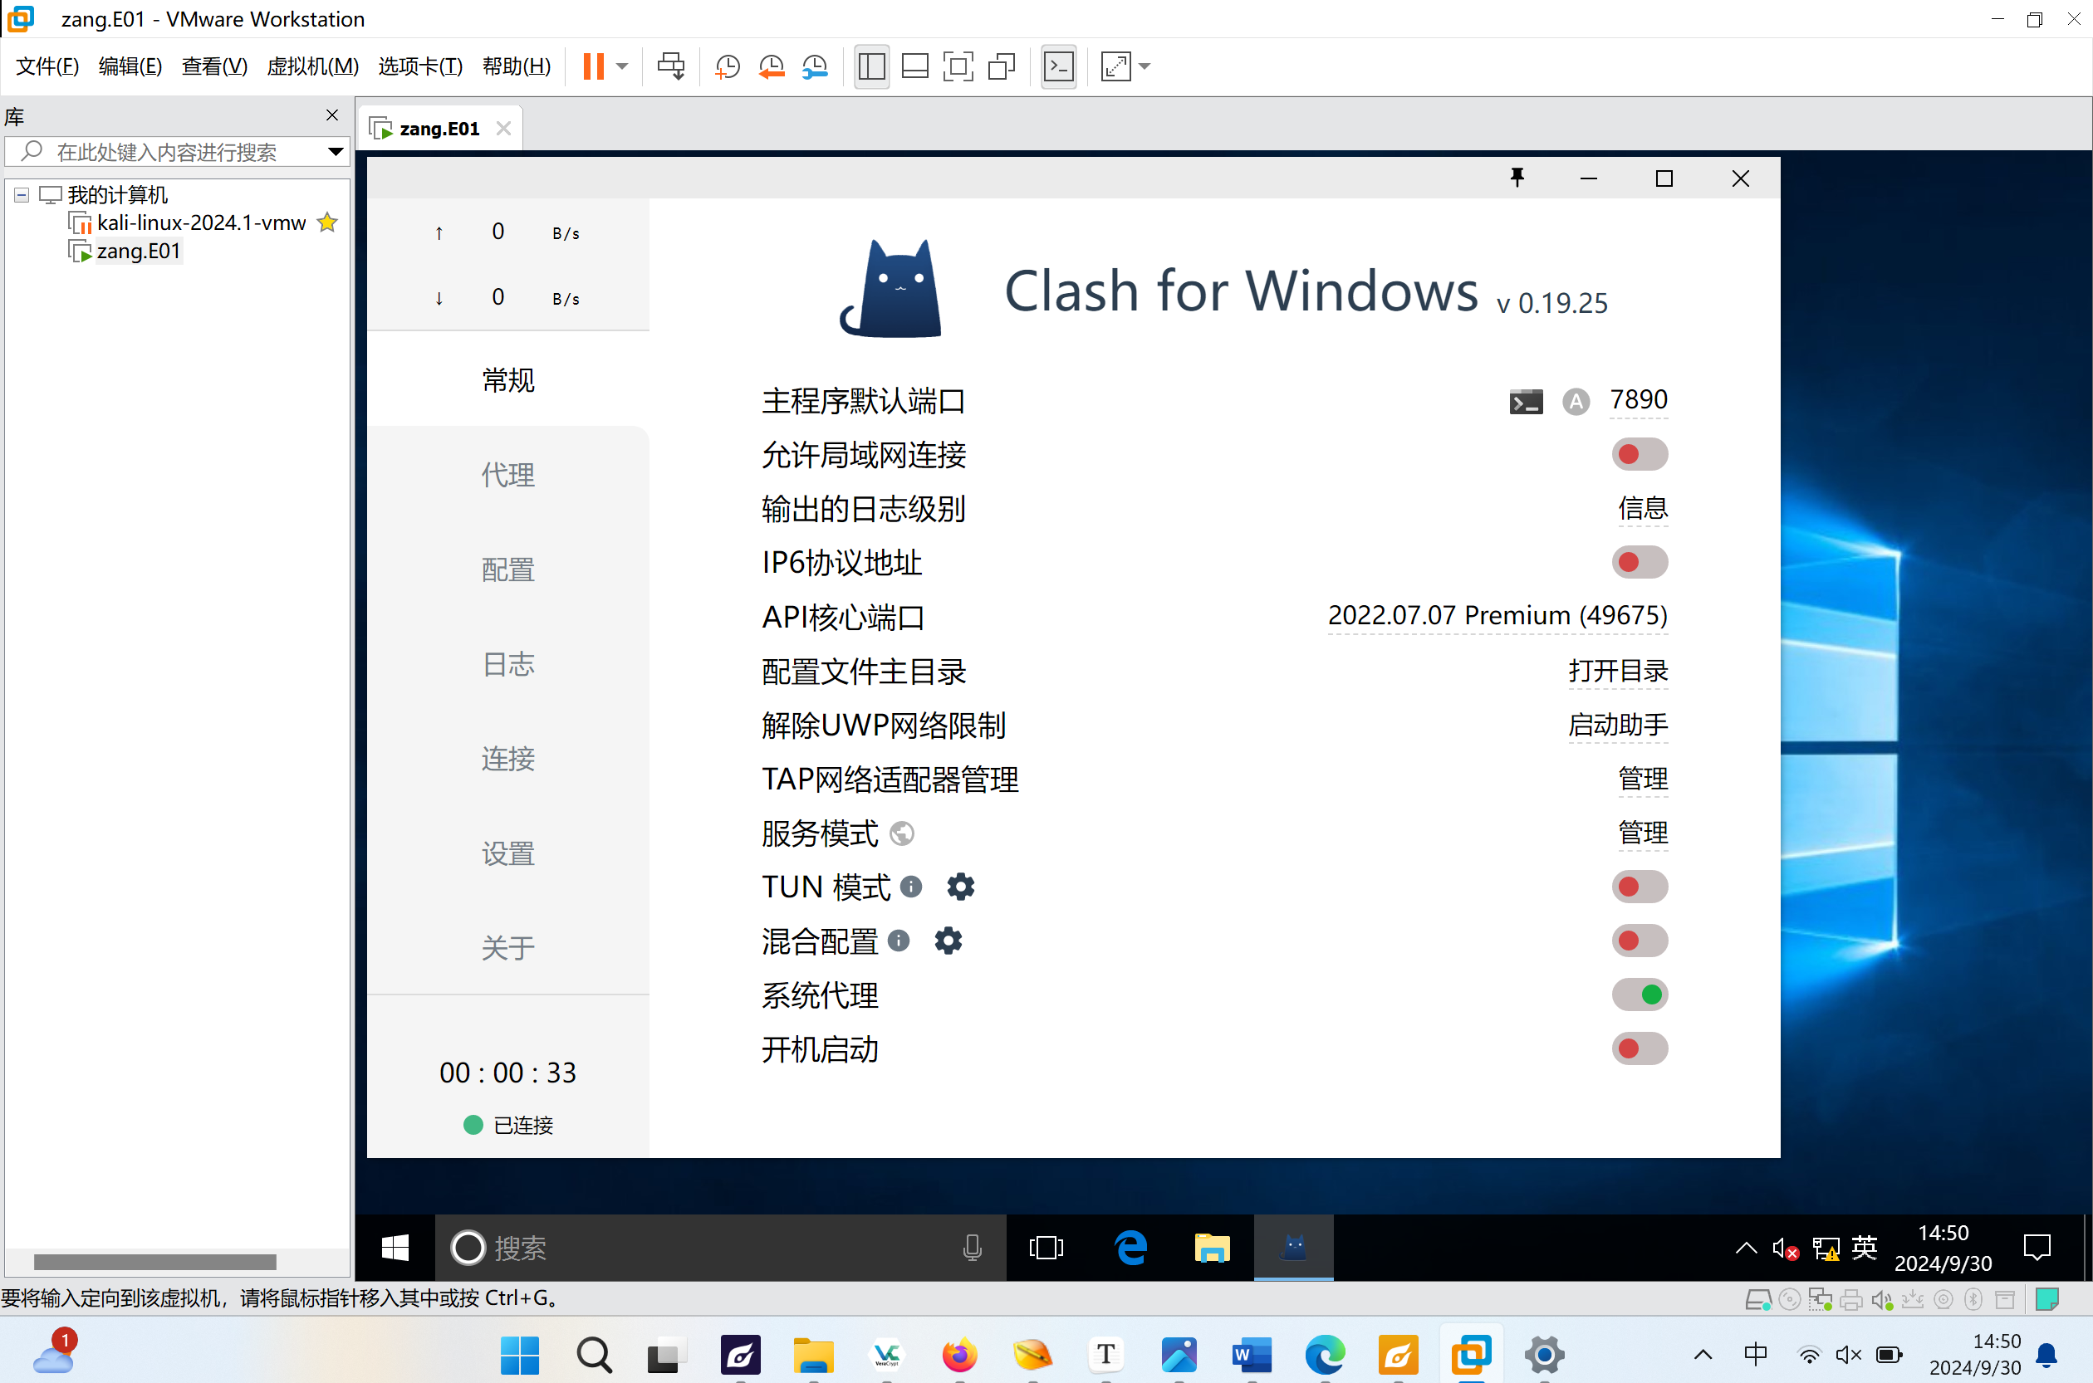Expand the library search dropdown arrow
The image size is (2093, 1383).
tap(336, 152)
